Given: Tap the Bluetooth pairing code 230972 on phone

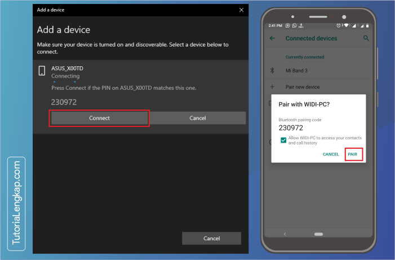Looking at the screenshot, I should 291,127.
